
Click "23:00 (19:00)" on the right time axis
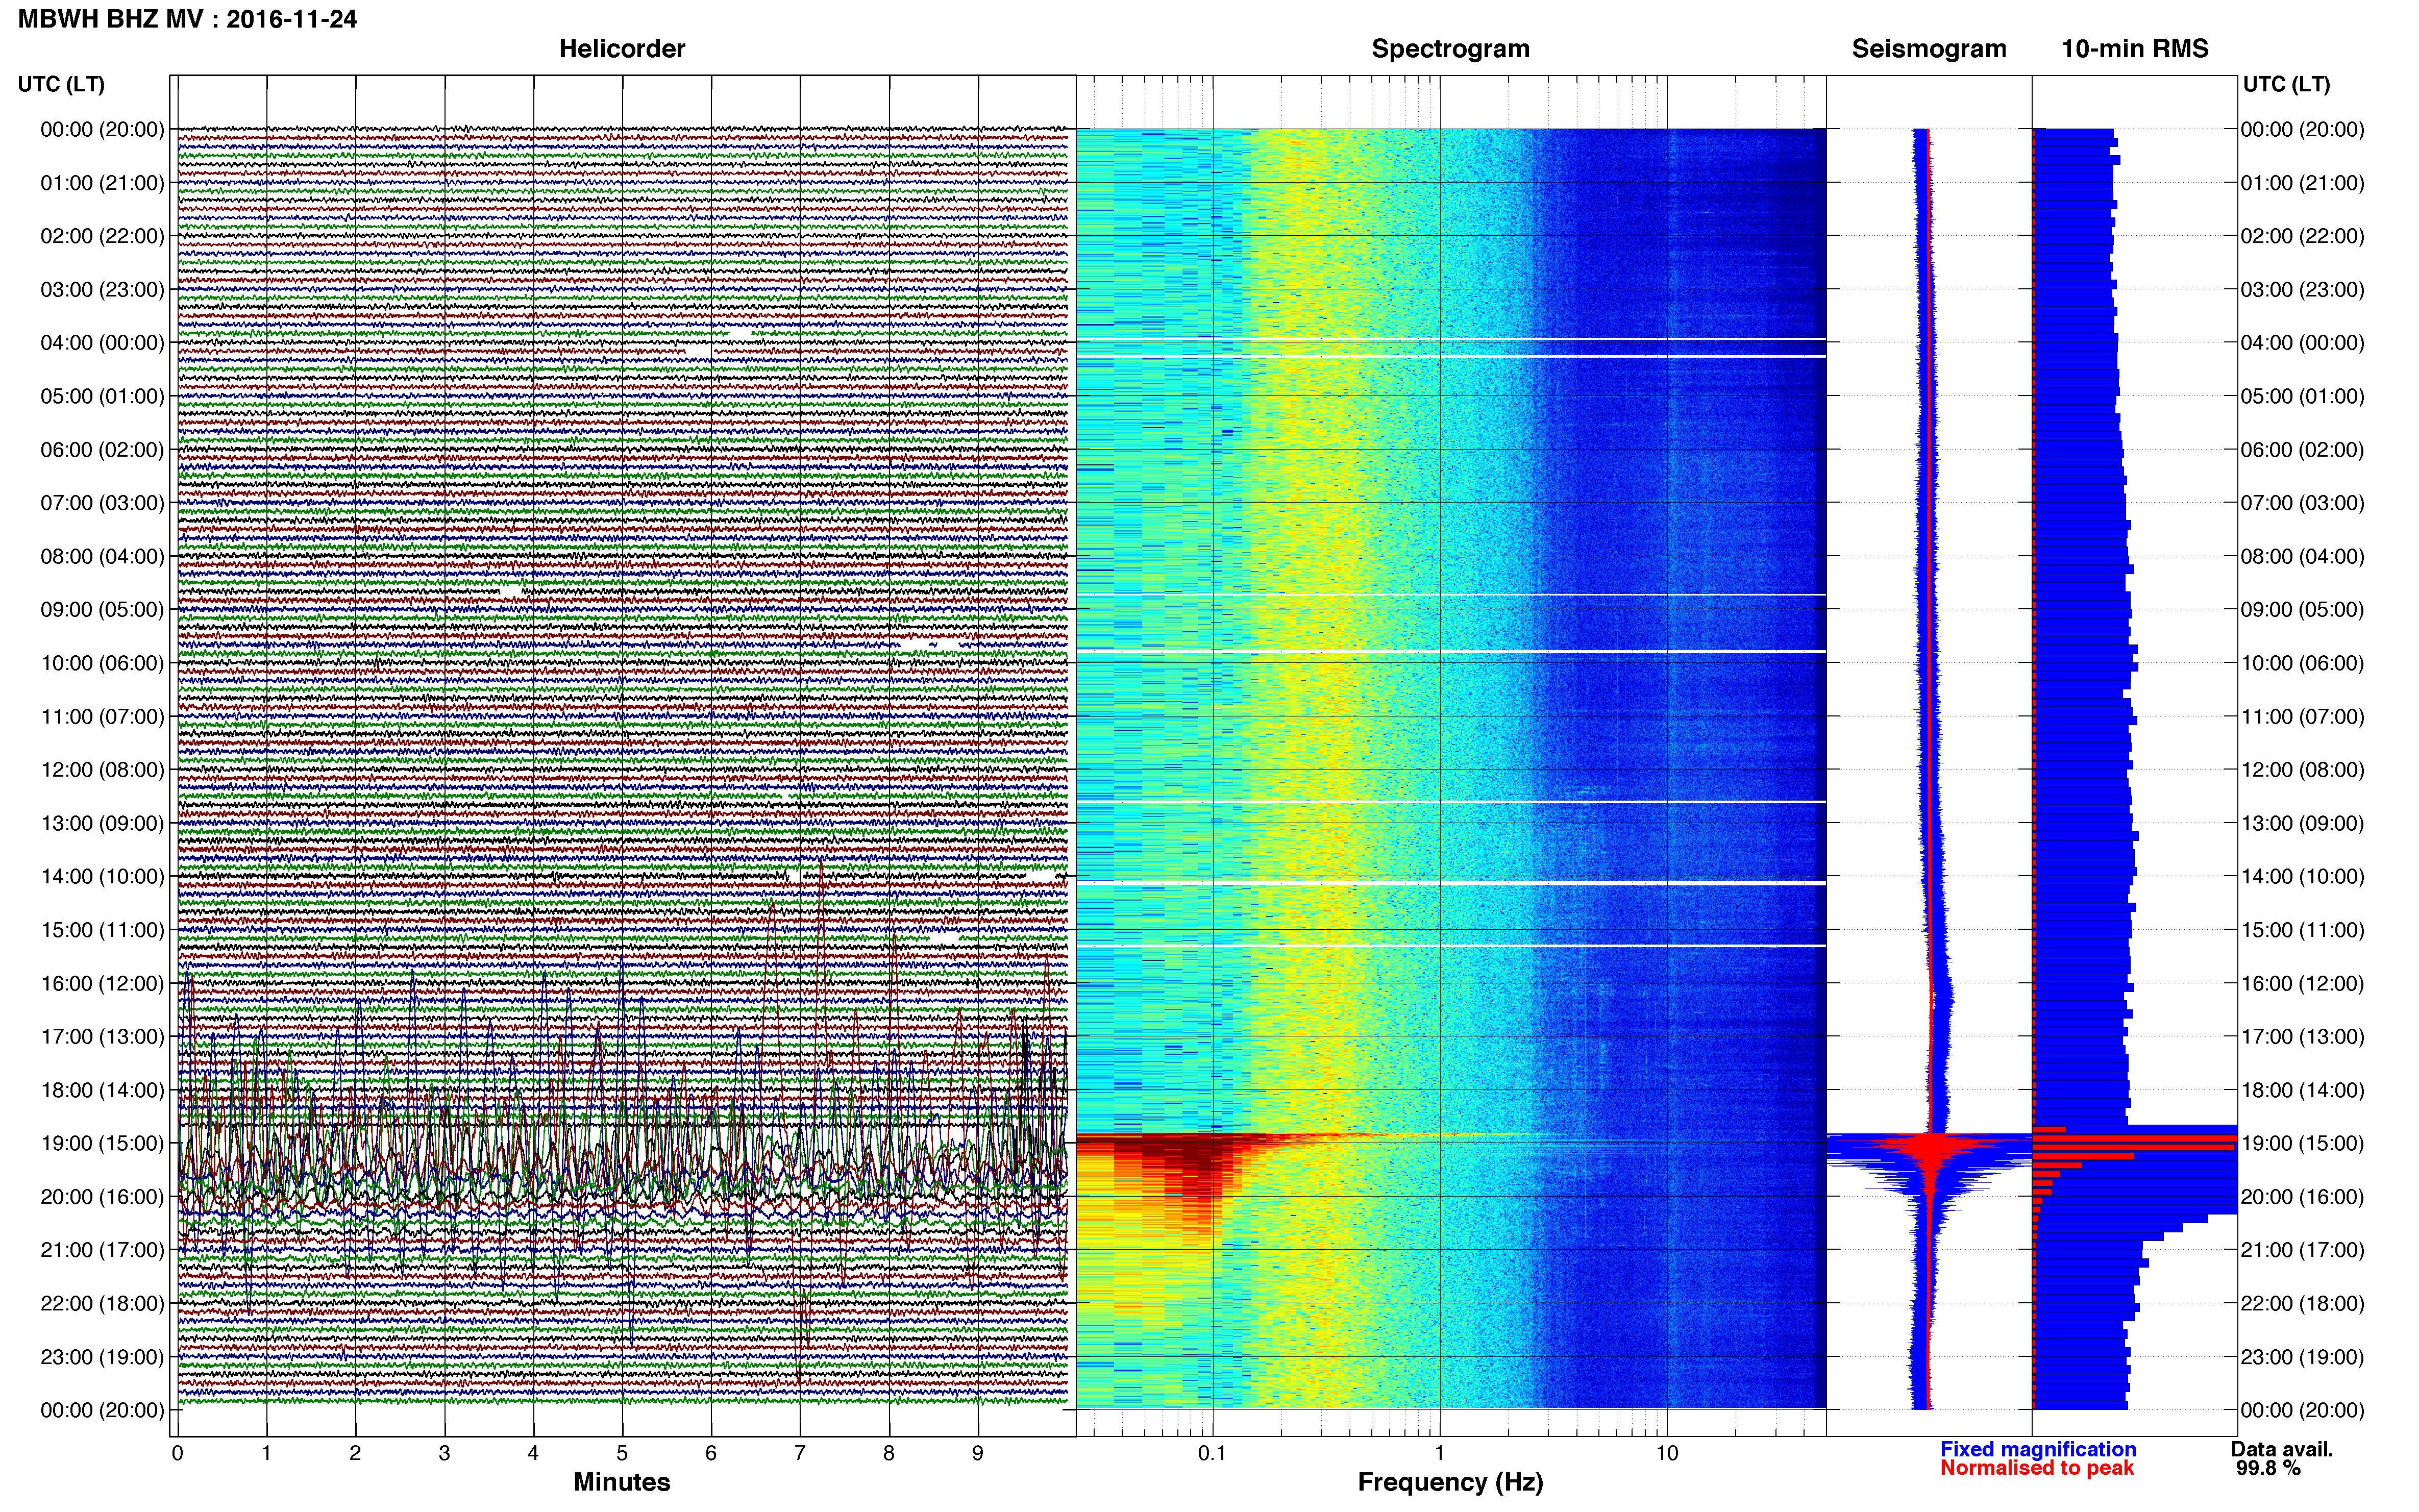pos(2302,1357)
